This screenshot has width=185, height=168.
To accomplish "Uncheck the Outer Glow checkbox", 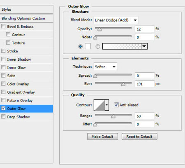I will tap(3, 108).
